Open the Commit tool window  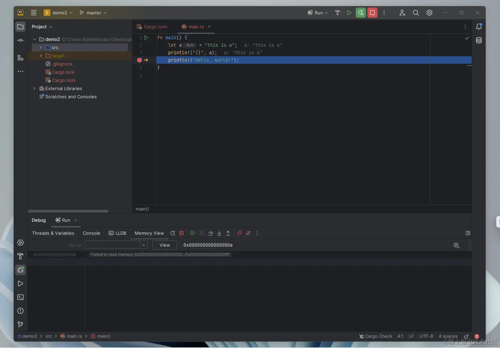point(20,40)
